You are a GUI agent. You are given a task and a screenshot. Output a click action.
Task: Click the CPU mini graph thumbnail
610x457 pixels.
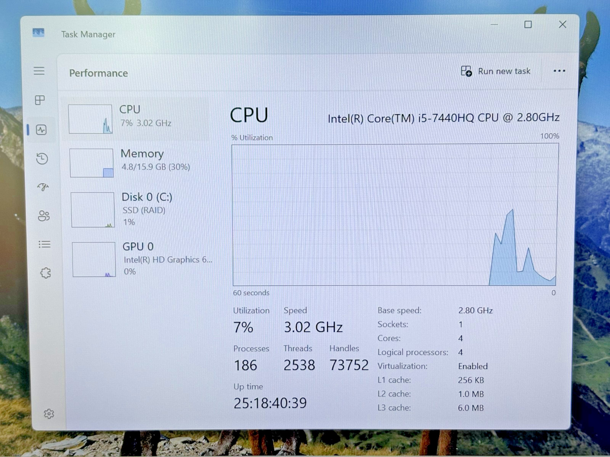(90, 119)
